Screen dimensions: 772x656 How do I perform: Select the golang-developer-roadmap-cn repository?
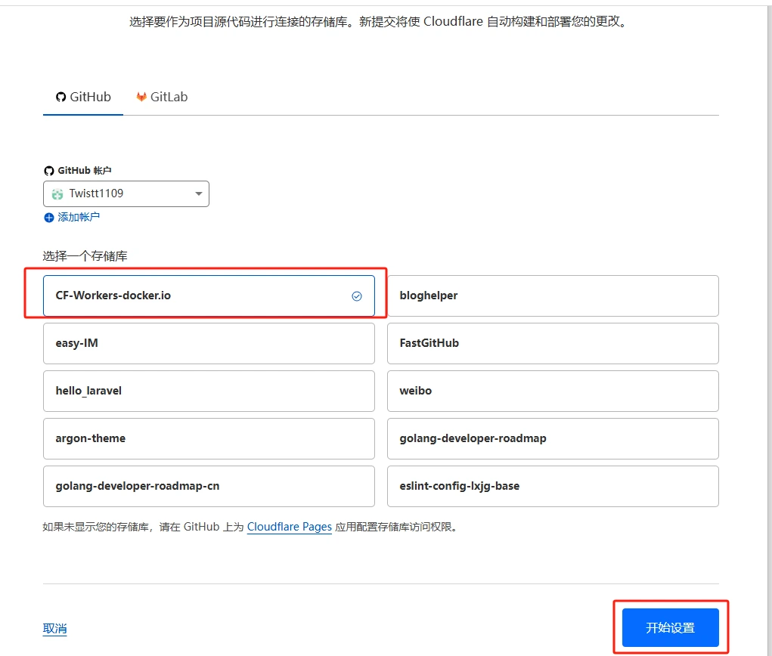pos(209,486)
